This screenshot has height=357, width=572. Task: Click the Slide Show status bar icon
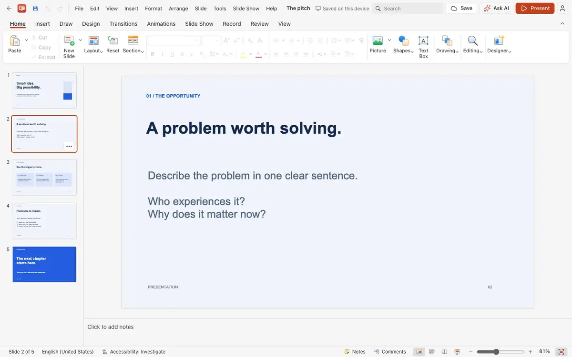click(x=457, y=352)
